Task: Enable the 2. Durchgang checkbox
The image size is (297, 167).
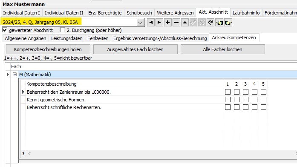Action: [x=62, y=30]
